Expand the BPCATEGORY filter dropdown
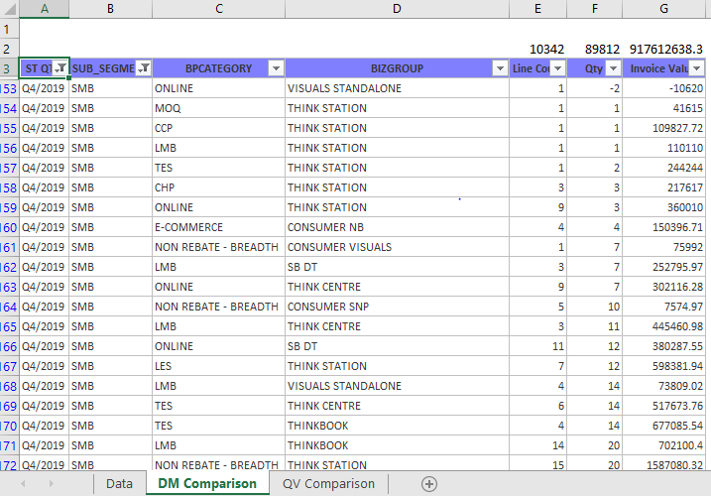The height and width of the screenshot is (496, 711). 276,68
